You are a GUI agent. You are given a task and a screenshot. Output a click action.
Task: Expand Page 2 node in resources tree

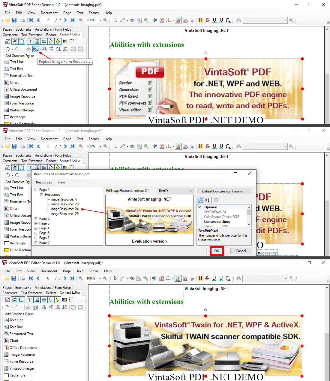(x=36, y=219)
